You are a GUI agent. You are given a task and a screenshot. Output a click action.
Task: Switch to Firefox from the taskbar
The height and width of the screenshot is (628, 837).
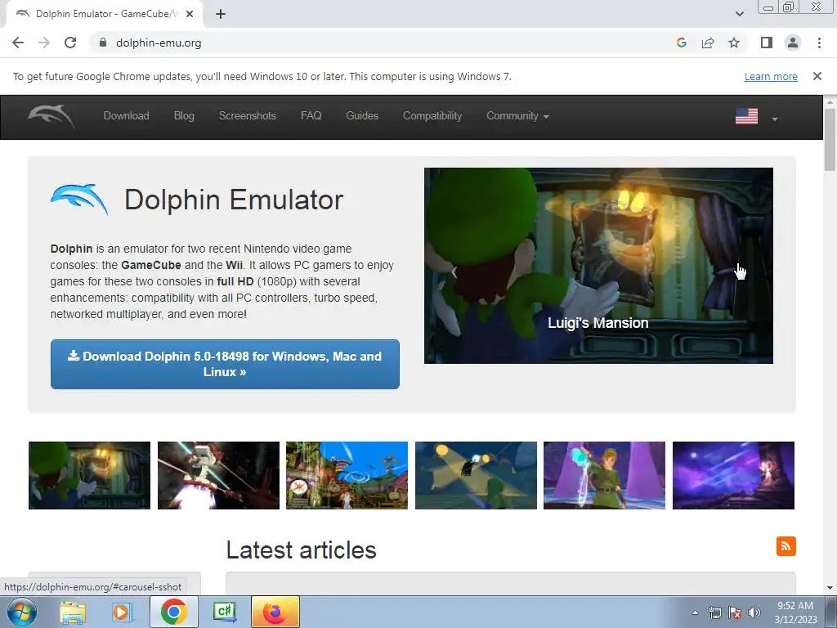[275, 612]
